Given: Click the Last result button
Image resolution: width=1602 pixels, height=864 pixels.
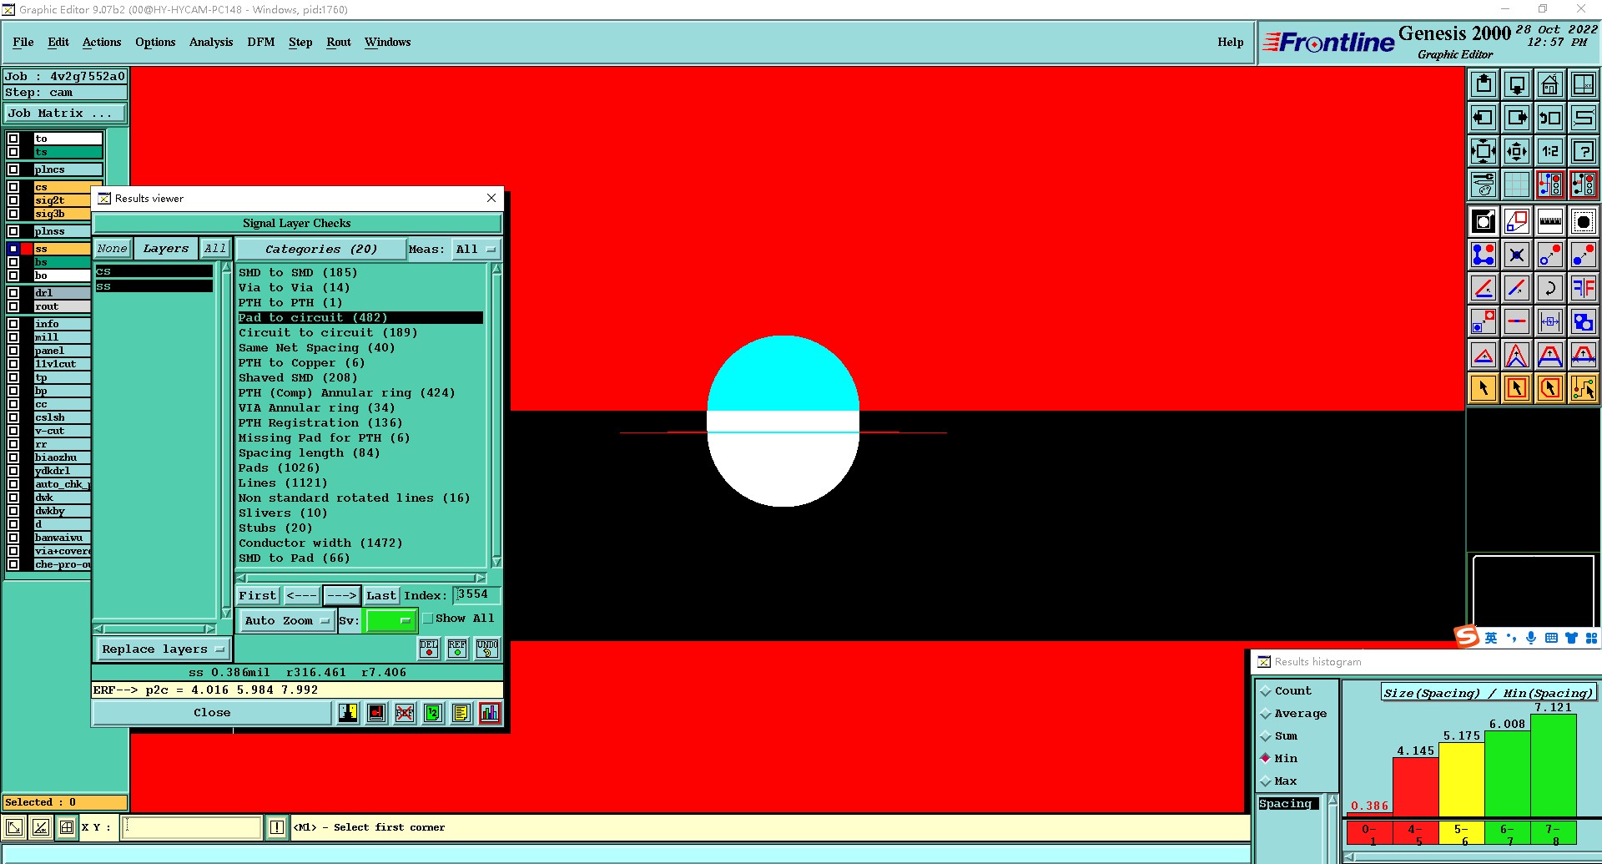Looking at the screenshot, I should click(x=381, y=595).
